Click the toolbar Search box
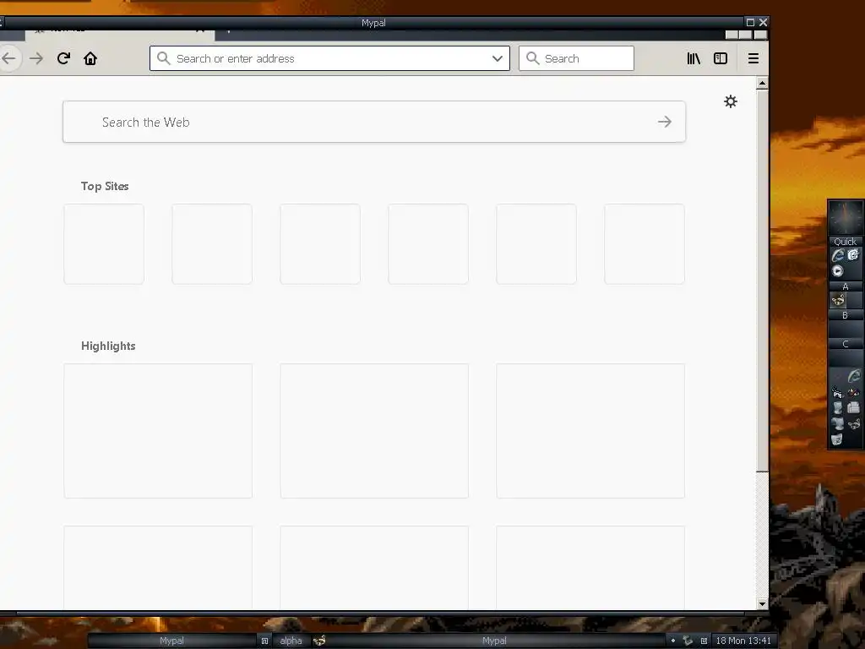 (x=576, y=58)
